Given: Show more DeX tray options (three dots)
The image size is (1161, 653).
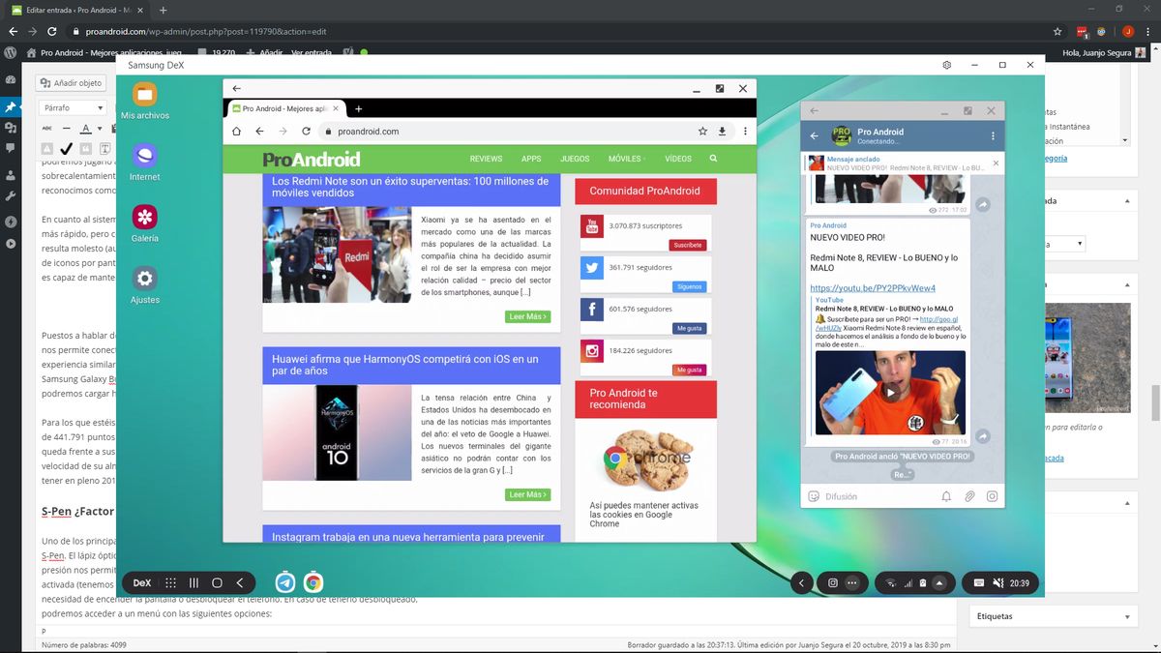Looking at the screenshot, I should tap(851, 583).
